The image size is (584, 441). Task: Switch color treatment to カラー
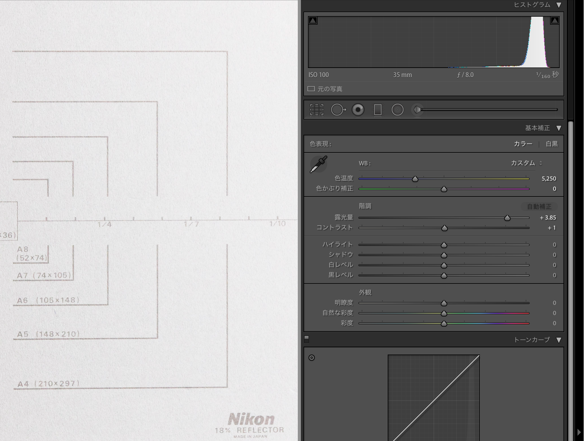point(523,144)
